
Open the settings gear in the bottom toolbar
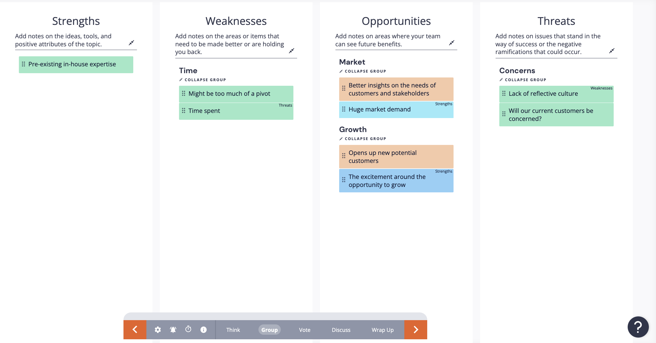(158, 330)
